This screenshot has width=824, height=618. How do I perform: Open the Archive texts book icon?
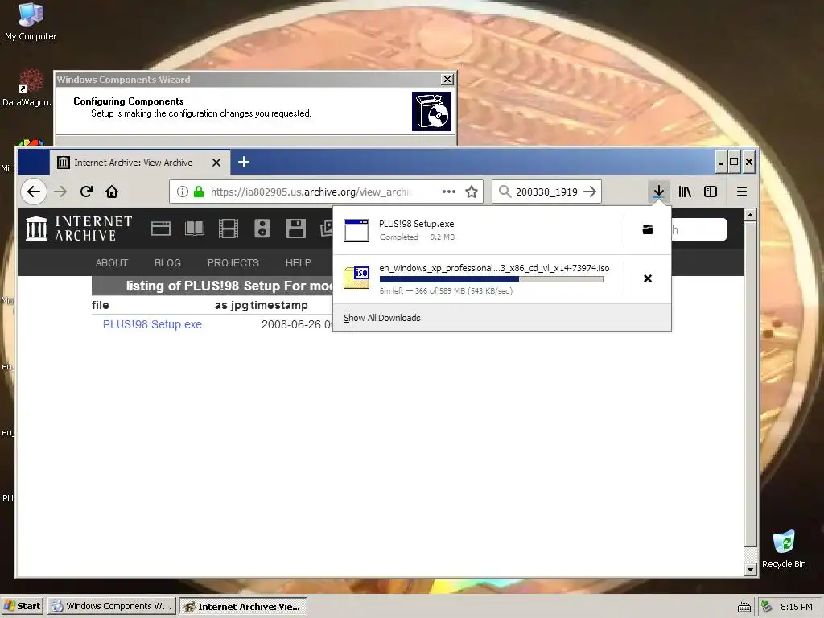195,229
